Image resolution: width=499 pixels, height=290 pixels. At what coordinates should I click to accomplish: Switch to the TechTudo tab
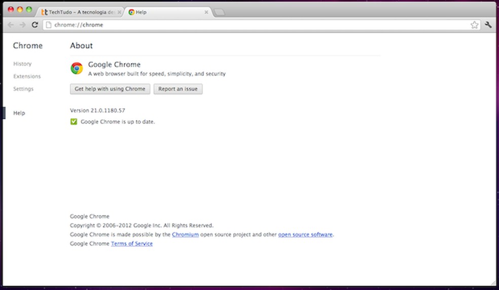click(79, 12)
